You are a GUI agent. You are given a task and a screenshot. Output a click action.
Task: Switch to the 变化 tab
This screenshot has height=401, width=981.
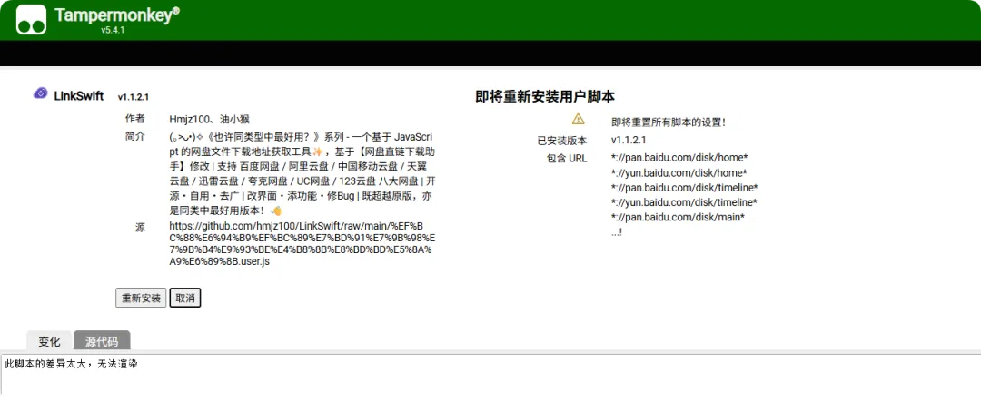[49, 342]
